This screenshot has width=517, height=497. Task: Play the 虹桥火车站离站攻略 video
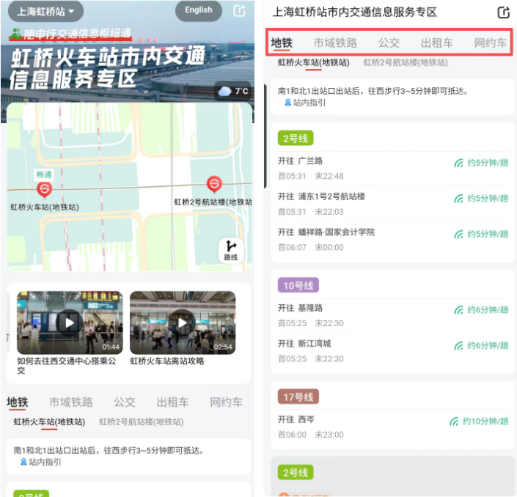tap(182, 323)
